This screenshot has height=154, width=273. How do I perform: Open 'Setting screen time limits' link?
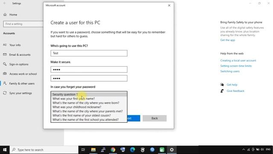(x=236, y=66)
